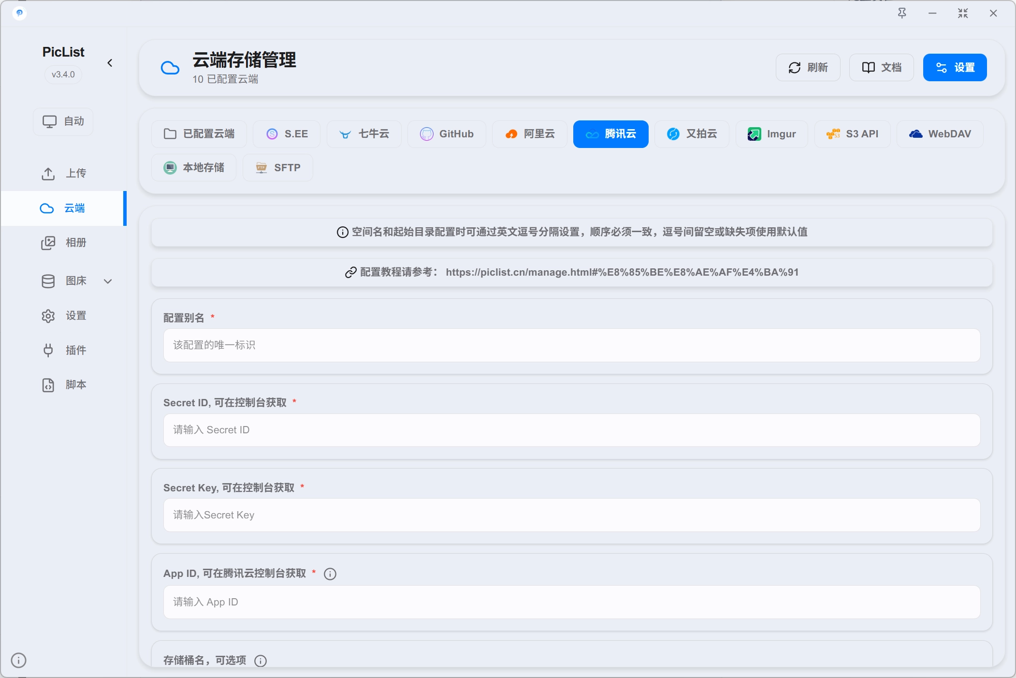1016x678 pixels.
Task: Open the 自动 mode button
Action: coord(63,121)
